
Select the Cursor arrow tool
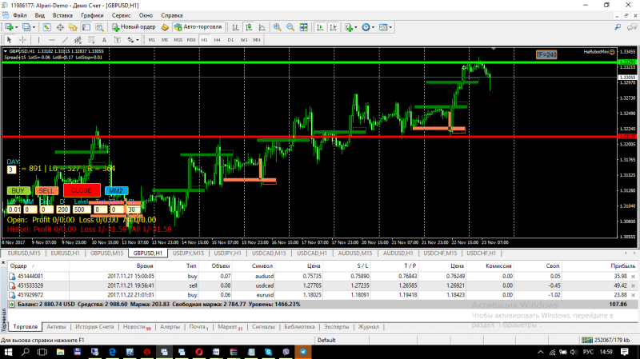[9, 40]
